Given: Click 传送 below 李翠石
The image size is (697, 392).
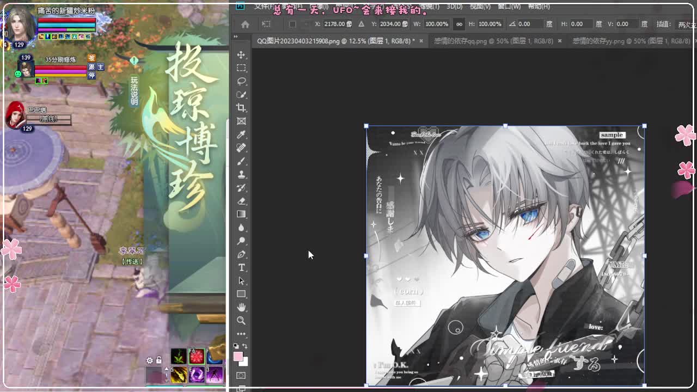Looking at the screenshot, I should tap(132, 261).
